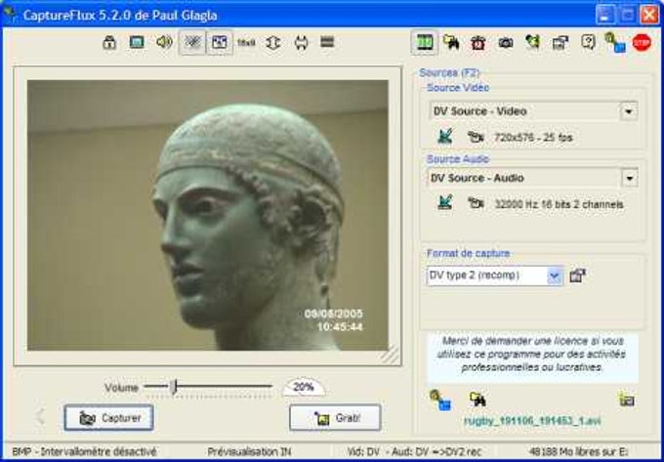This screenshot has width=664, height=462.
Task: Click BMP - Intervallomètre désactivé status text
Action: pos(84,452)
